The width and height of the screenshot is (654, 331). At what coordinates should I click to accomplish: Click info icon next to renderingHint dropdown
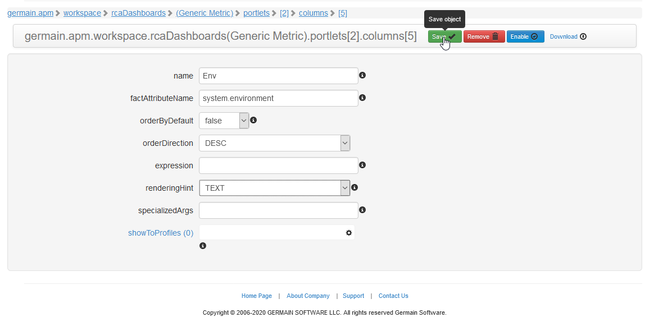(355, 187)
